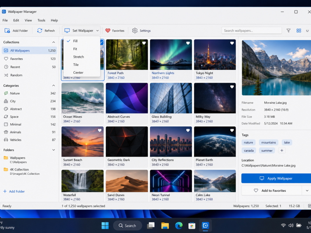Choose Fit from wallpaper mode menu
Image resolution: width=311 pixels, height=233 pixels.
82,49
